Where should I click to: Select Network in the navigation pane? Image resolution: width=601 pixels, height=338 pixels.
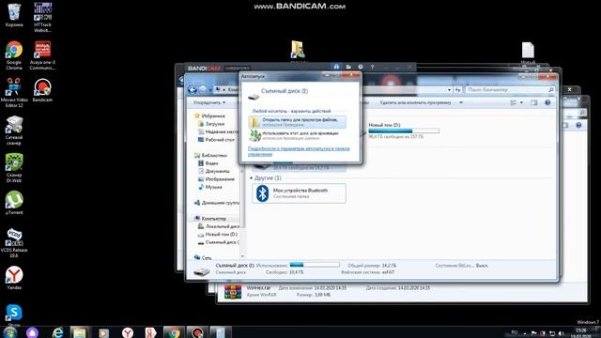tap(203, 258)
